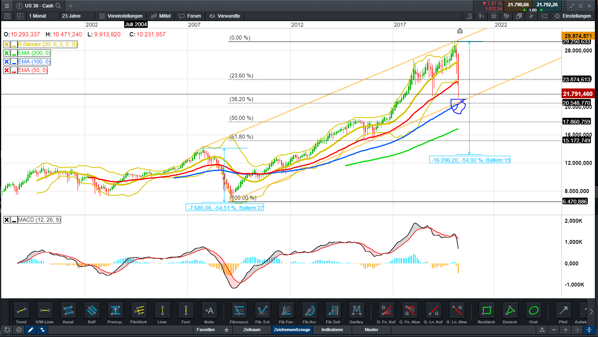Select the vertical Linie tool
The image size is (598, 337).
pos(162,311)
